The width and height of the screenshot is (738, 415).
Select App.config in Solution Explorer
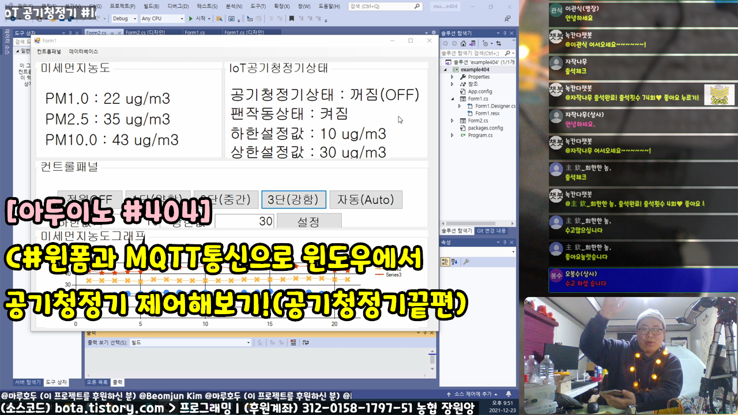(480, 92)
